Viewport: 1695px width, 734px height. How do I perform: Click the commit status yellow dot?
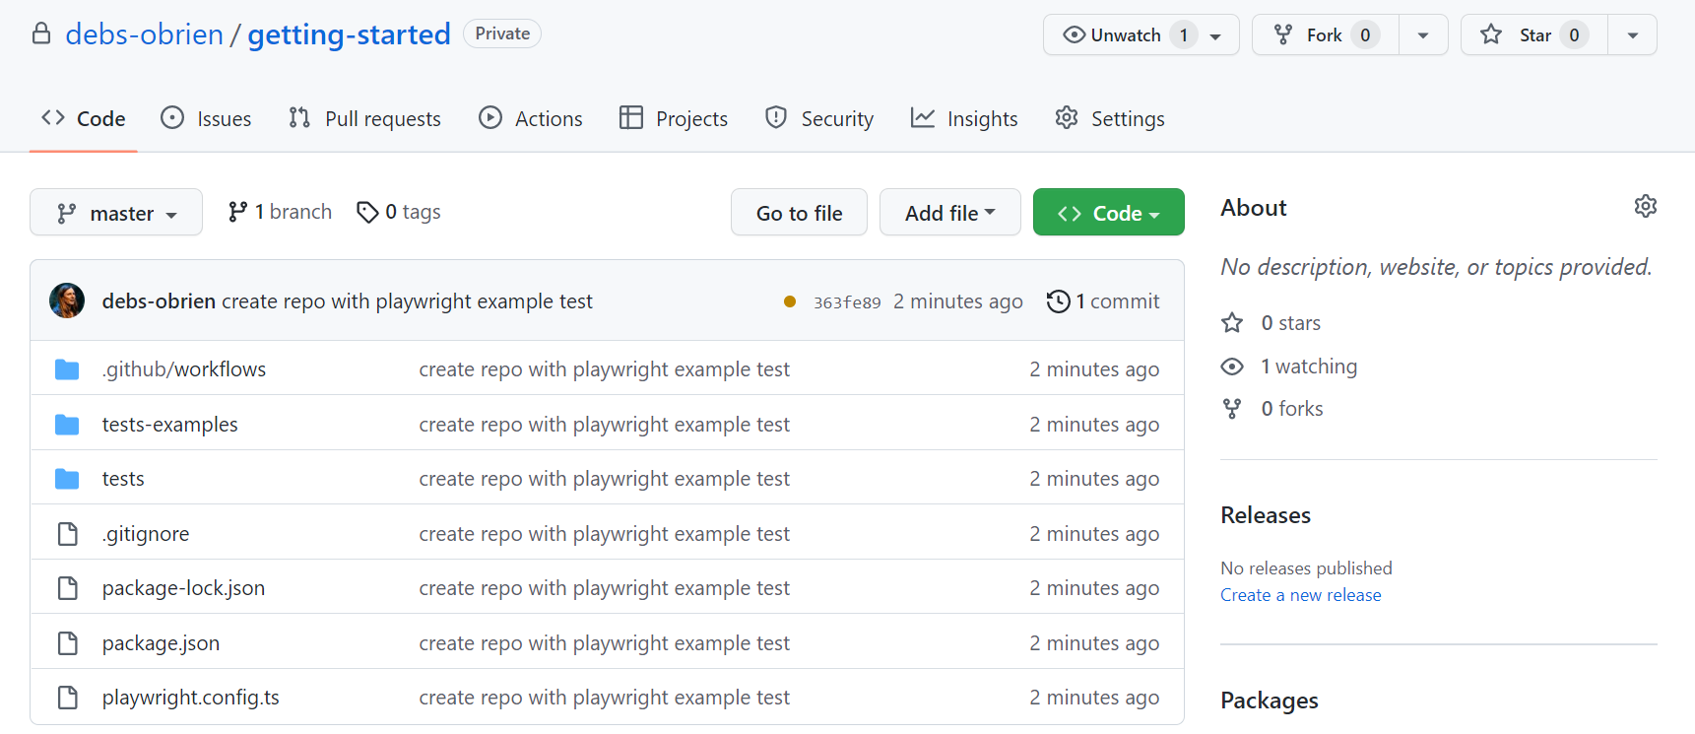790,301
